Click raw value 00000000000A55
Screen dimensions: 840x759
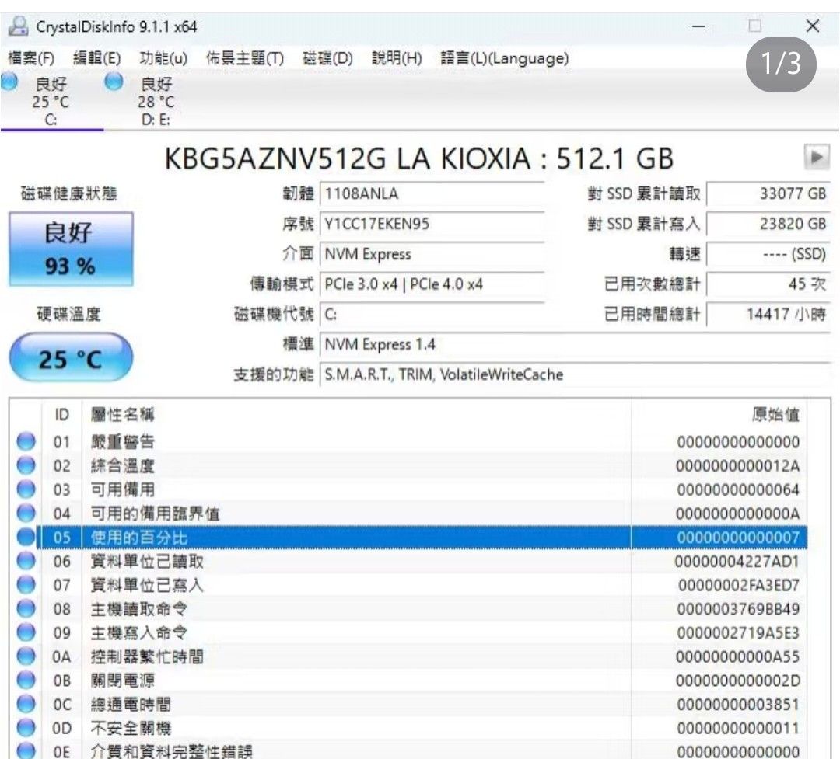(x=737, y=656)
